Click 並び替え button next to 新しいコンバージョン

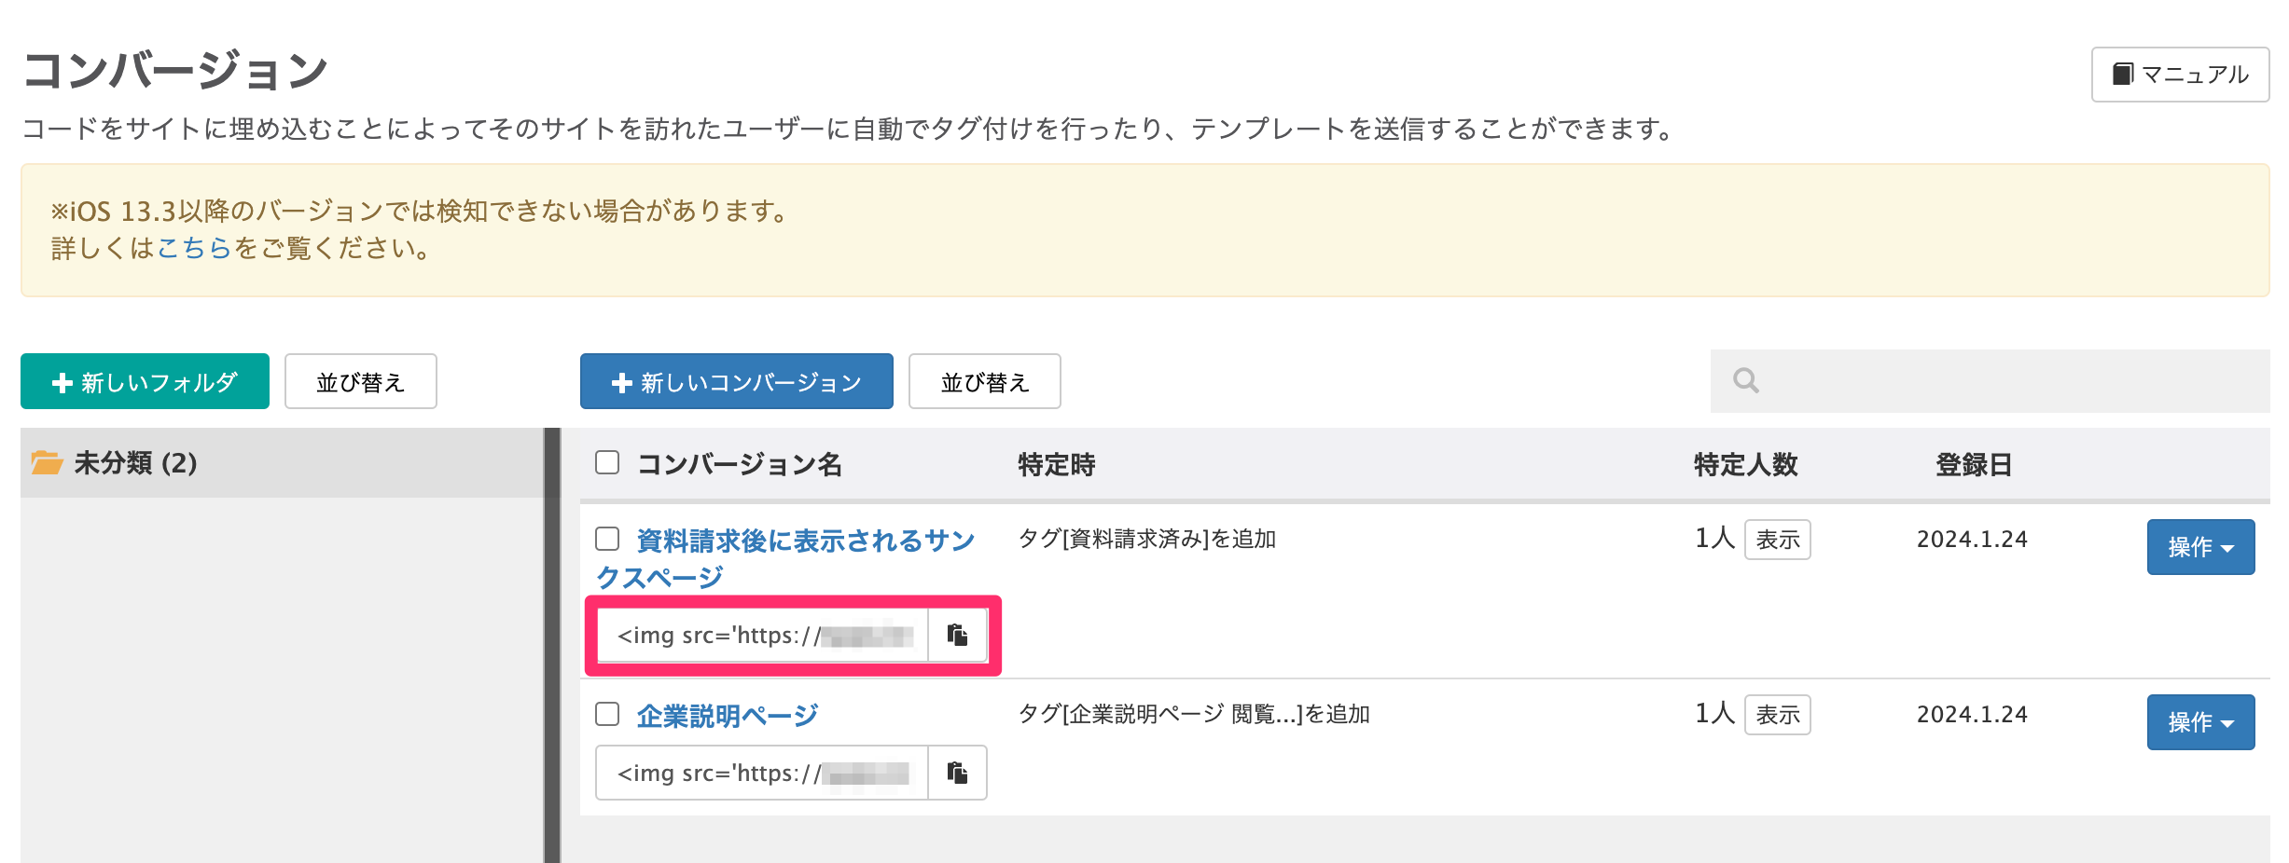pos(984,382)
